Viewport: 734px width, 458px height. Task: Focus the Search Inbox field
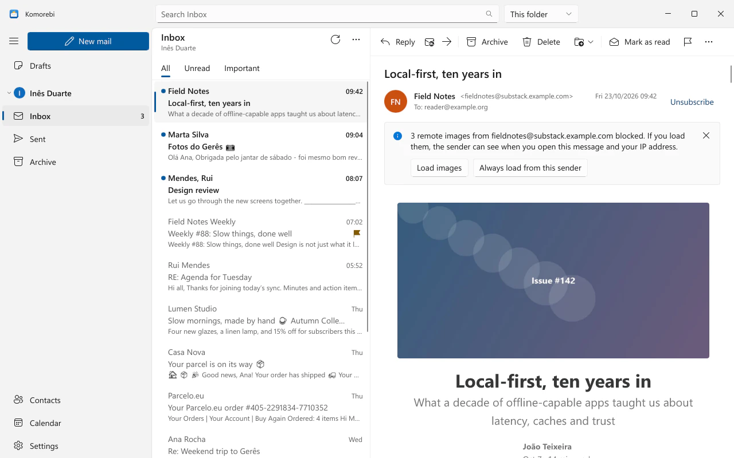(x=327, y=14)
